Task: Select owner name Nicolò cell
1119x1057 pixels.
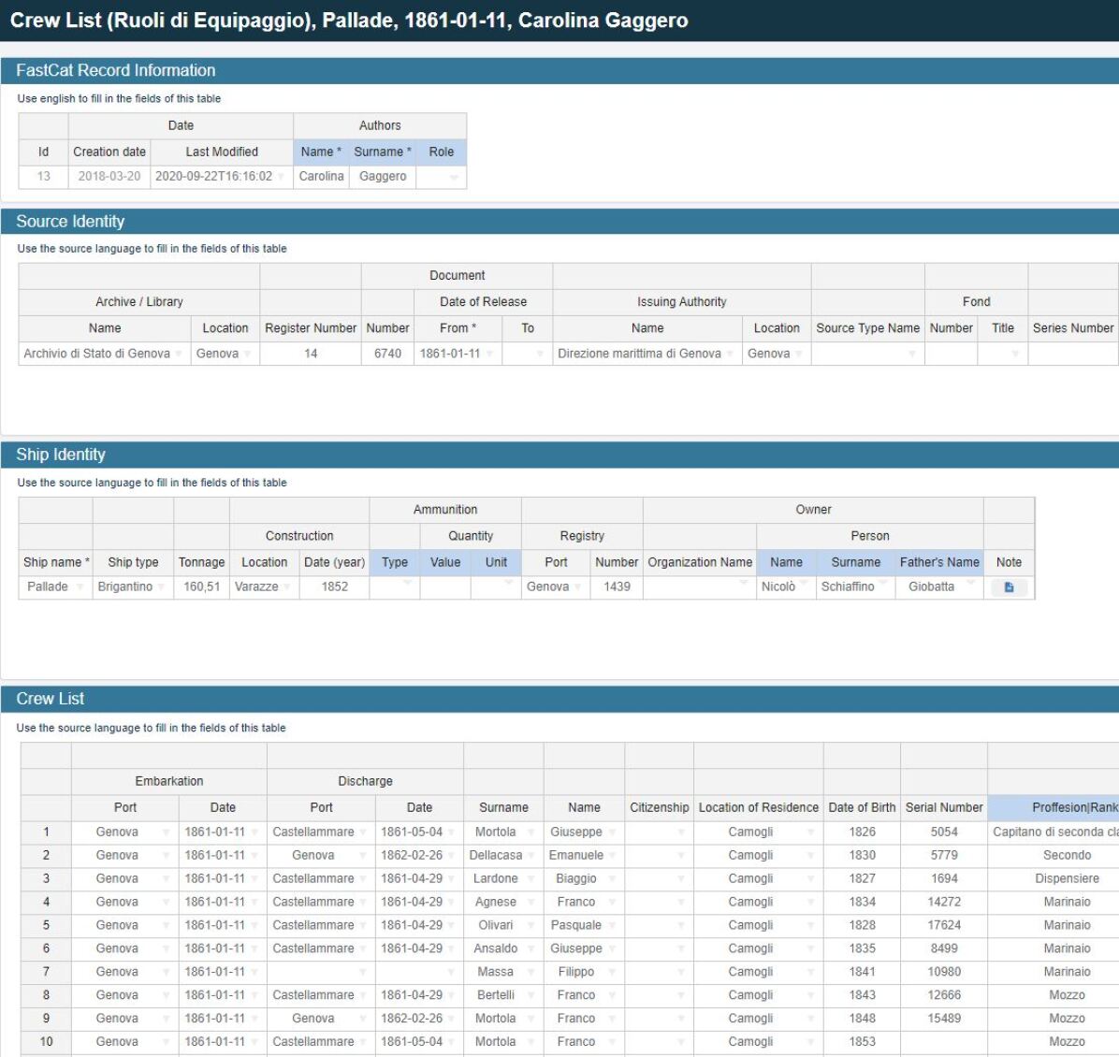Action: (x=786, y=586)
